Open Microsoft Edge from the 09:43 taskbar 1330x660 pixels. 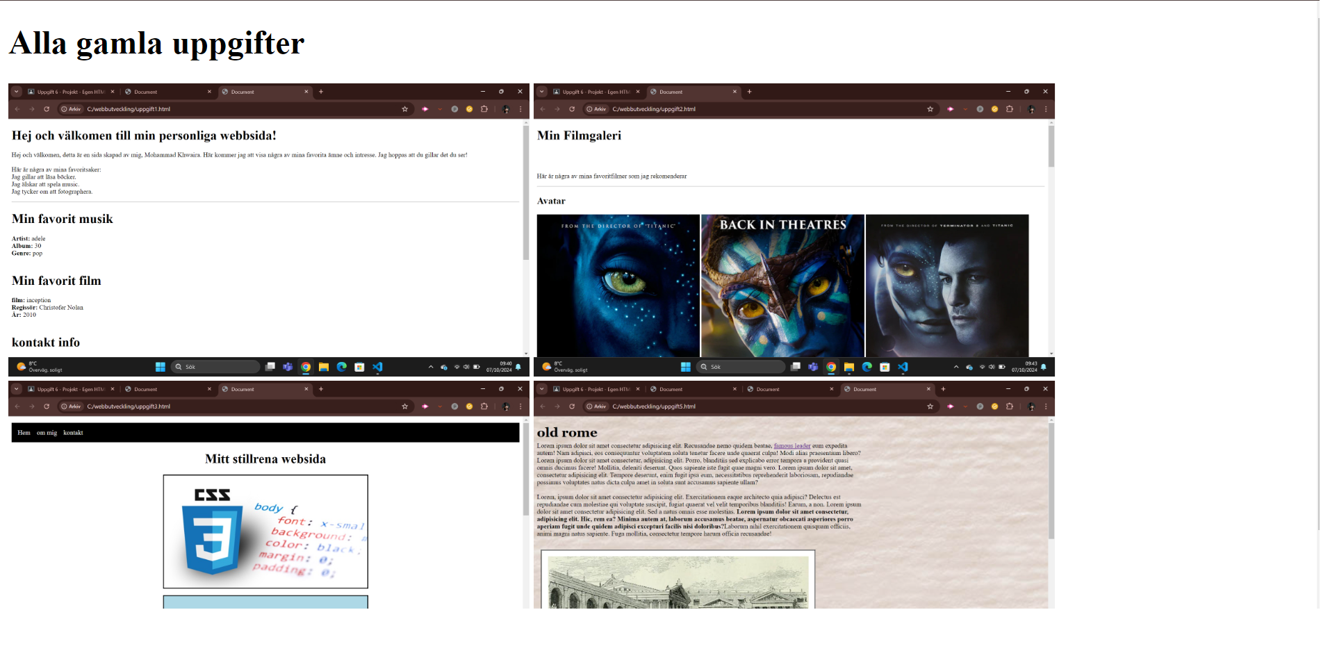867,367
